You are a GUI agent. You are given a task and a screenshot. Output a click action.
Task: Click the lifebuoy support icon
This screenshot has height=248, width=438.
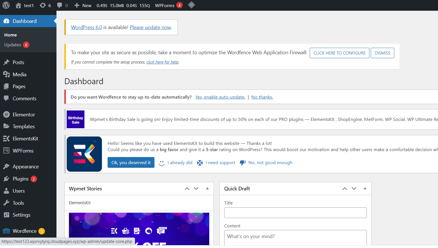point(200,163)
